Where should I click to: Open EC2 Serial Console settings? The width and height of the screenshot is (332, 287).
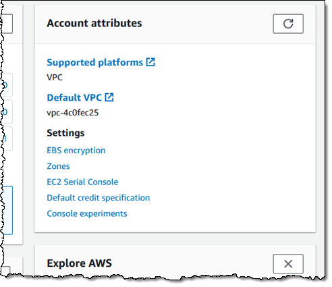[82, 182]
